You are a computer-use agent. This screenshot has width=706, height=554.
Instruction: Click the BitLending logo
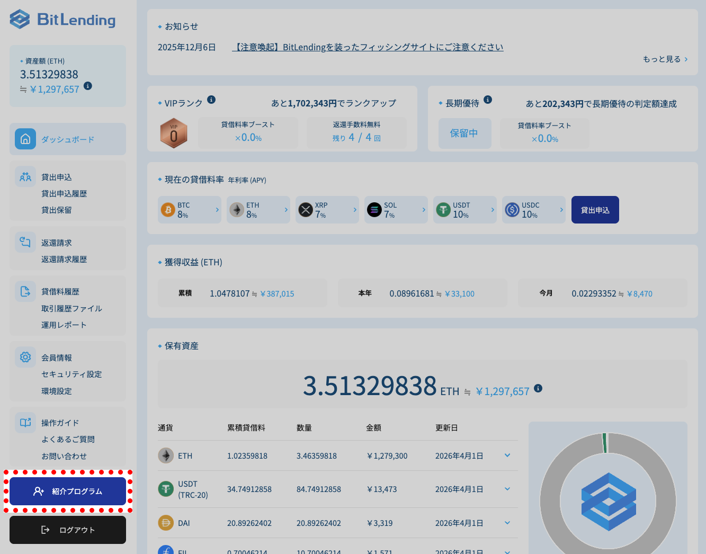coord(62,20)
